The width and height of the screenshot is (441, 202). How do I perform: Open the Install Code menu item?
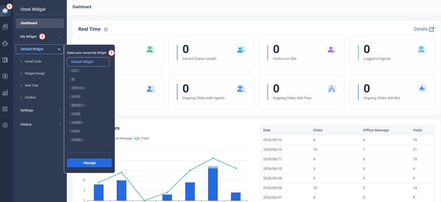point(33,61)
